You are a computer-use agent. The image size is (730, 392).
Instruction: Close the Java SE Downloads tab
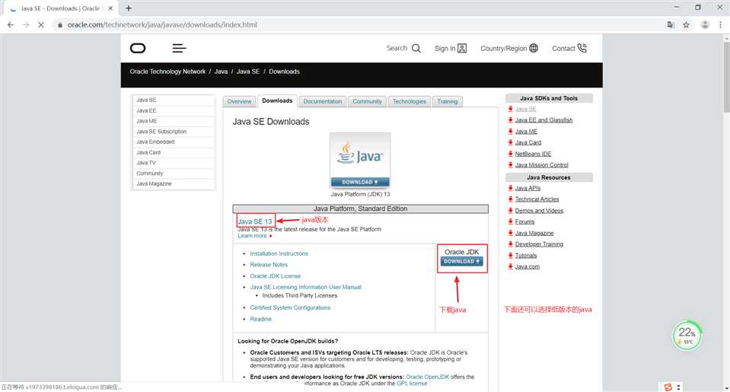(110, 8)
